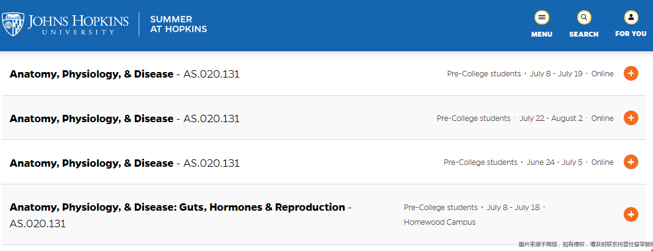Open the FOR YOU person icon
The width and height of the screenshot is (653, 251).
[x=631, y=18]
